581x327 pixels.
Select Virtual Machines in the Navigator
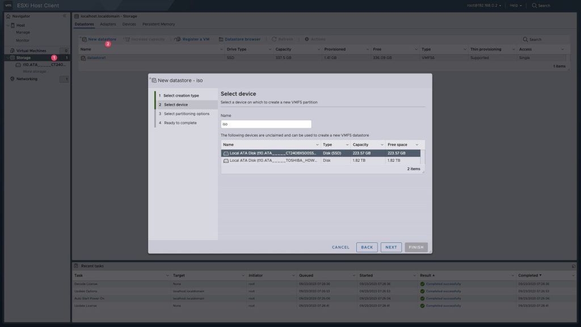click(32, 51)
